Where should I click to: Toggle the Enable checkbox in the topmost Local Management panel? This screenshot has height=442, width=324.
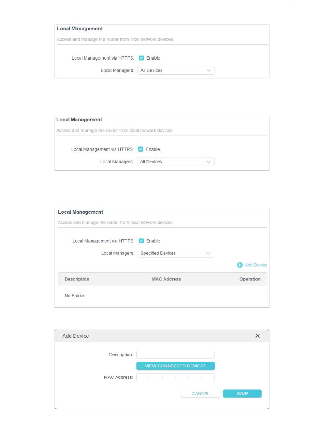coord(142,58)
